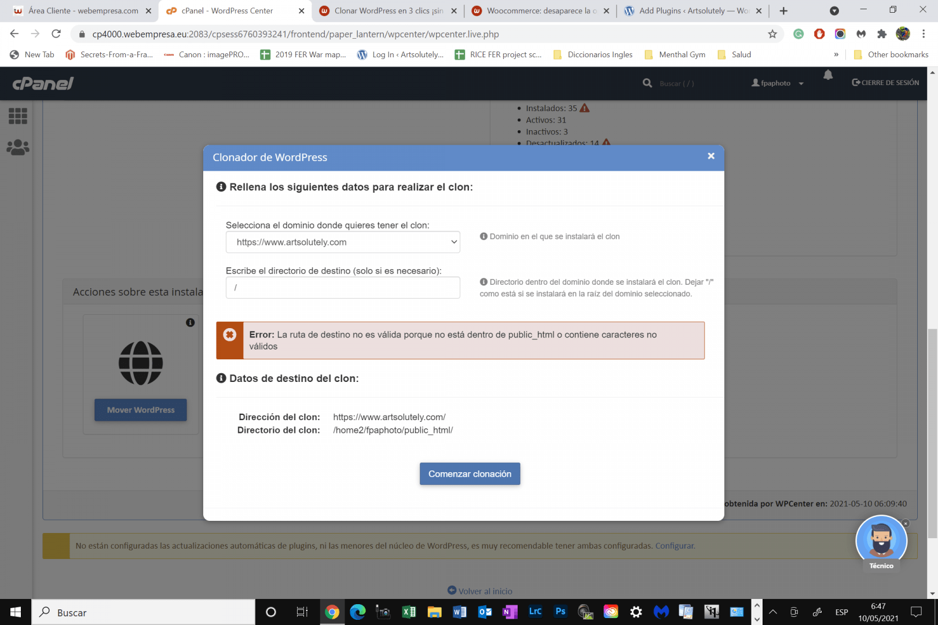Click the cPanel logo
Viewport: 938px width, 625px height.
pos(43,83)
